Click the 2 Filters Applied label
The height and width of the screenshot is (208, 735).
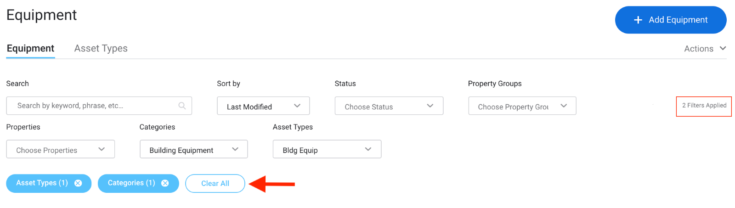point(704,106)
